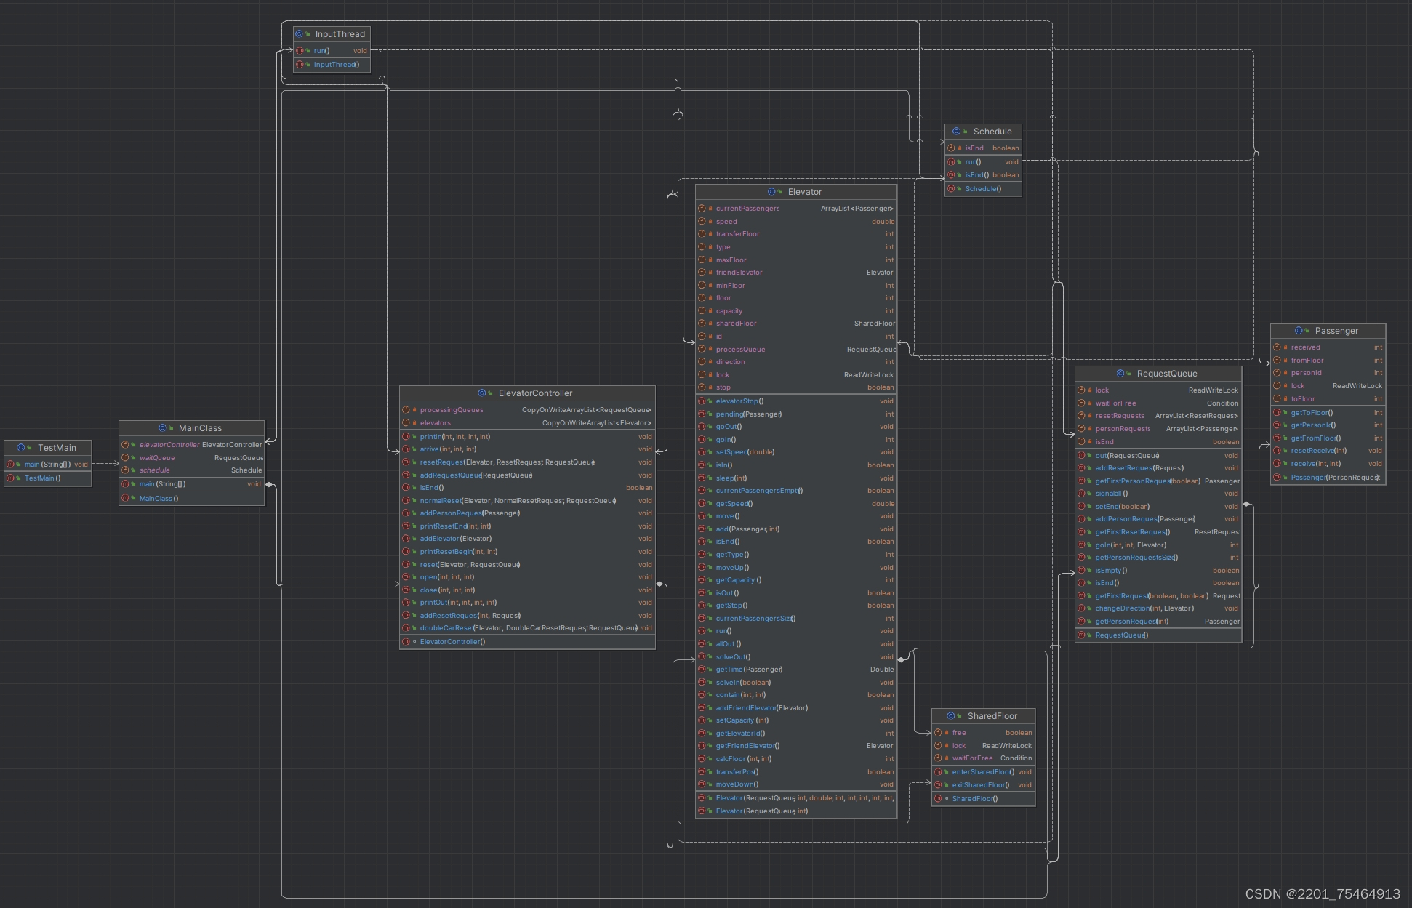Select the pending(Passenger) method in Elevator
The height and width of the screenshot is (908, 1412).
click(x=796, y=414)
